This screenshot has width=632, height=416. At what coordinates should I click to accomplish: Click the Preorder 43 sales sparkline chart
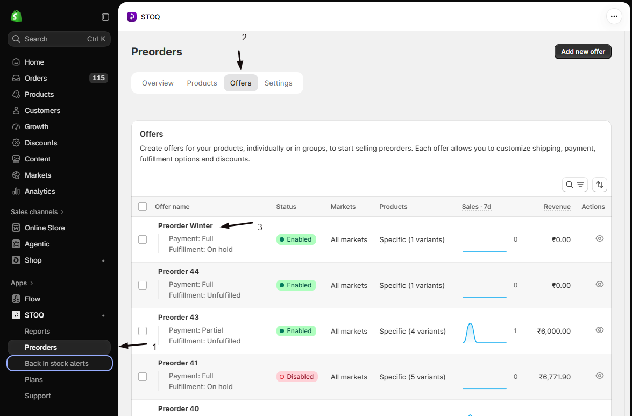[x=485, y=333]
